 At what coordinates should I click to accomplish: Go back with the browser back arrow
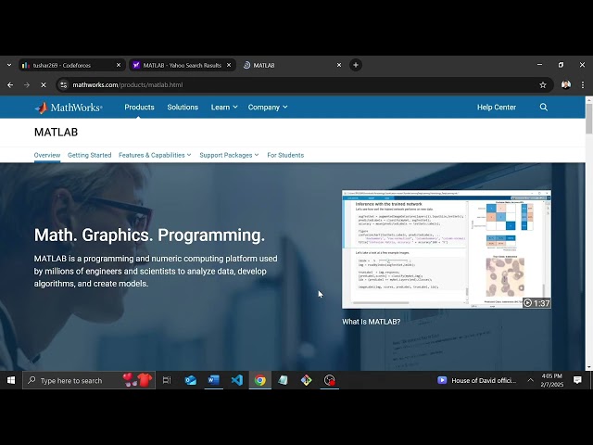[10, 84]
